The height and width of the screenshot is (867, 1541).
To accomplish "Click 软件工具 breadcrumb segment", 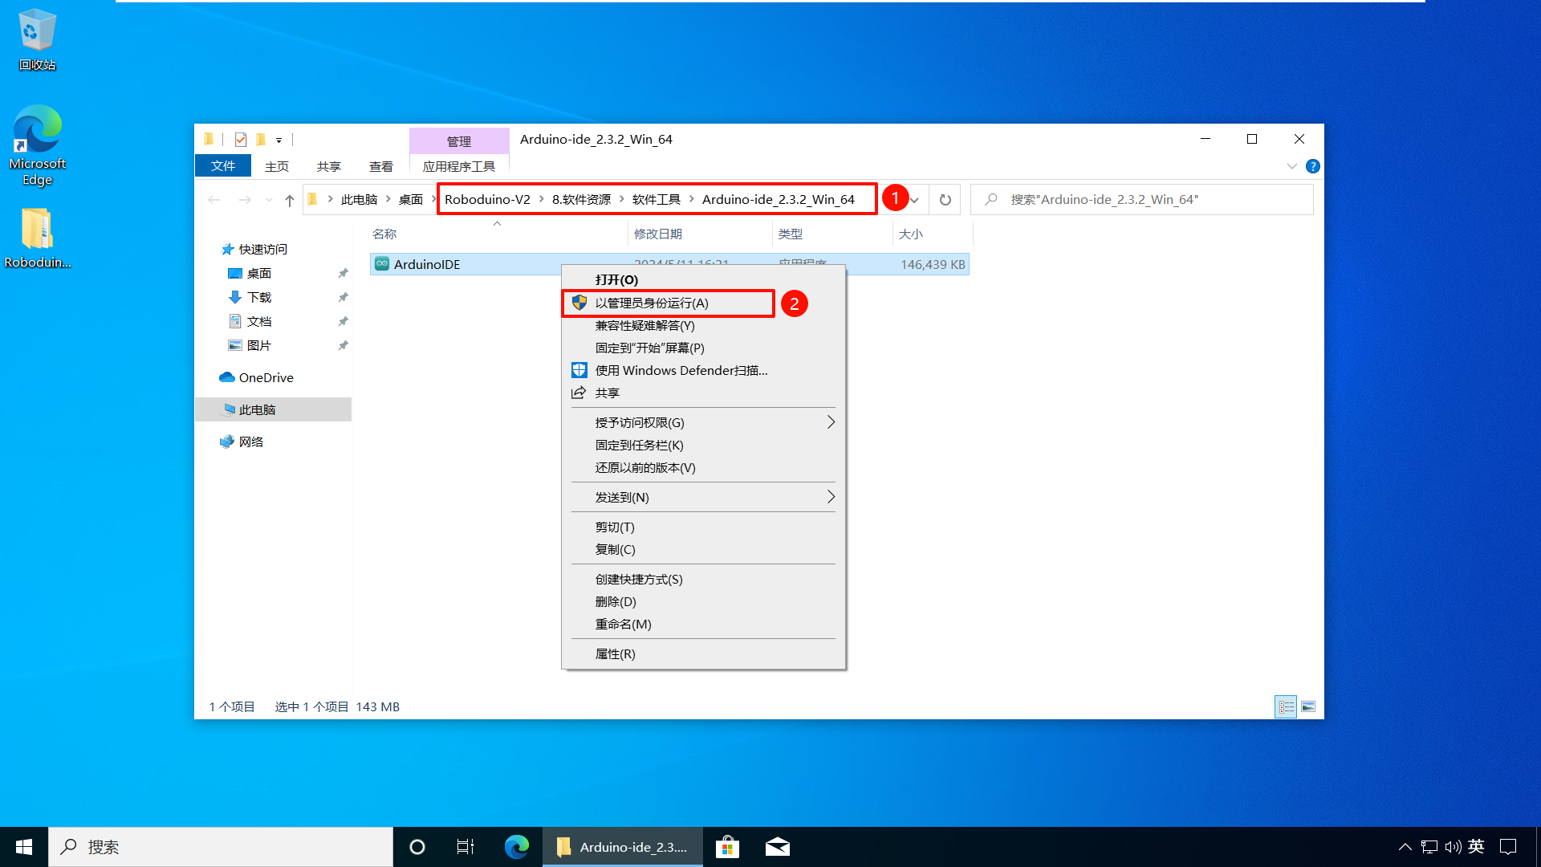I will 657,200.
